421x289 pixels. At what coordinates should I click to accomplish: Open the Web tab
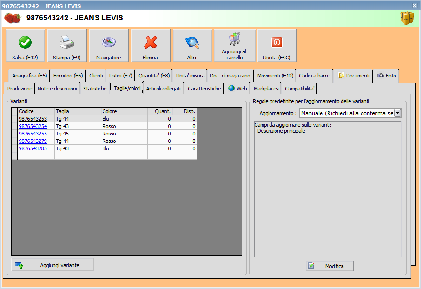coord(237,89)
